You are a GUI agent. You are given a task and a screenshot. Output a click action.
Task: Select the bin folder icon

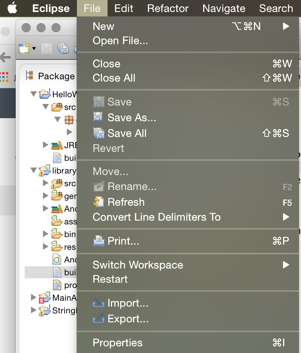57,233
